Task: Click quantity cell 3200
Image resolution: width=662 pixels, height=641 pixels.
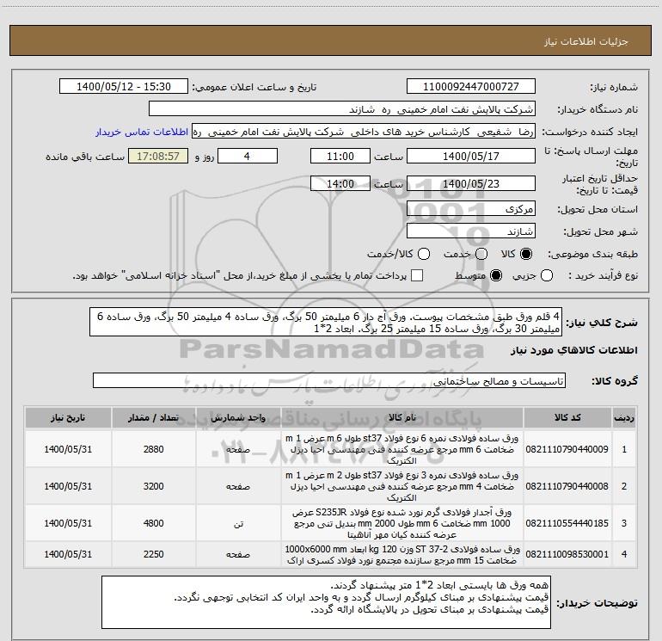Action: click(153, 486)
